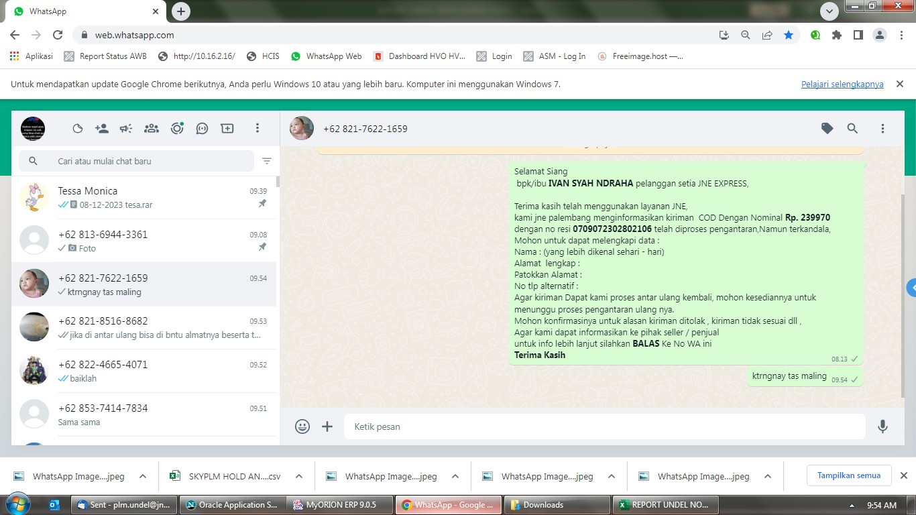916x515 pixels.
Task: Open the Chrome profile avatar
Action: 880,35
